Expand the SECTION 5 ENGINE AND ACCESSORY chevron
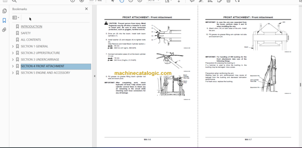Screen dimensions: 302x148 [13, 73]
